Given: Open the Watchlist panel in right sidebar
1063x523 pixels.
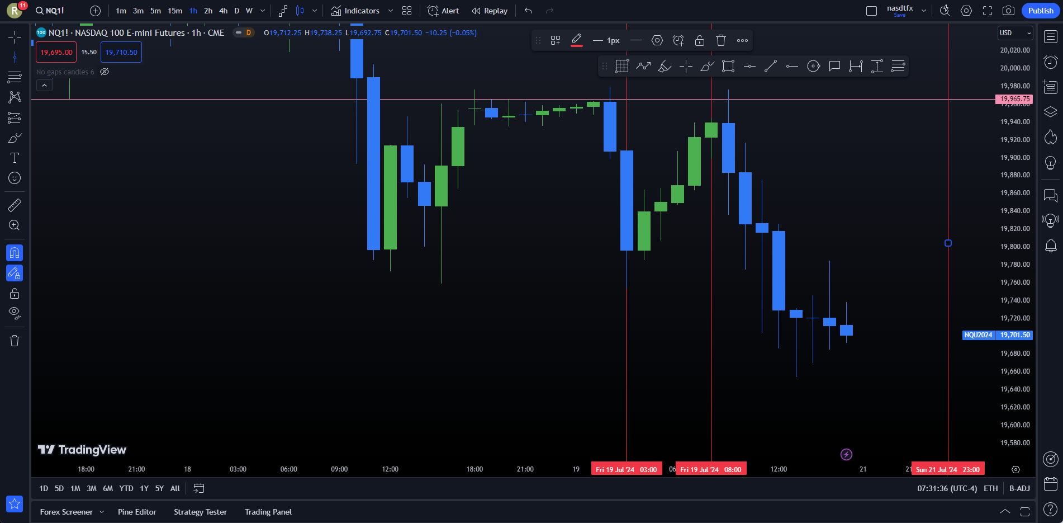Looking at the screenshot, I should pos(1051,37).
